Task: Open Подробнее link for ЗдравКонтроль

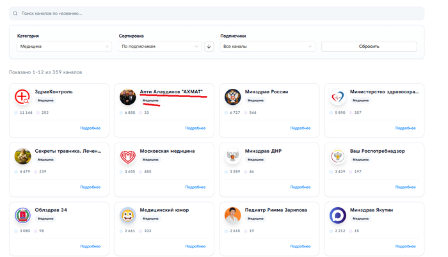Action: click(90, 128)
